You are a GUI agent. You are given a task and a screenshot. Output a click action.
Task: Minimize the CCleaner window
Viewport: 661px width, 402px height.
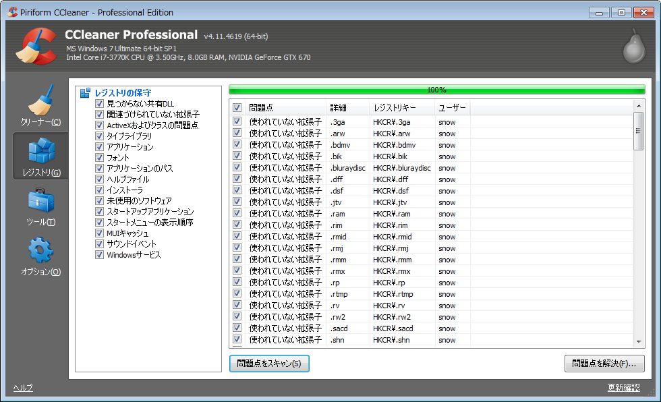599,13
